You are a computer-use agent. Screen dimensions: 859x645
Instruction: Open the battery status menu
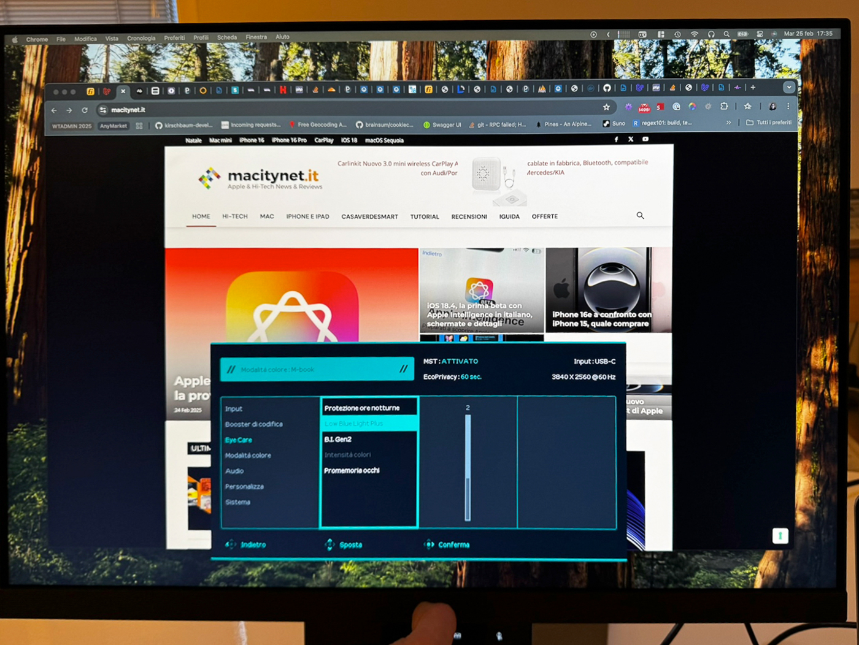click(x=742, y=34)
